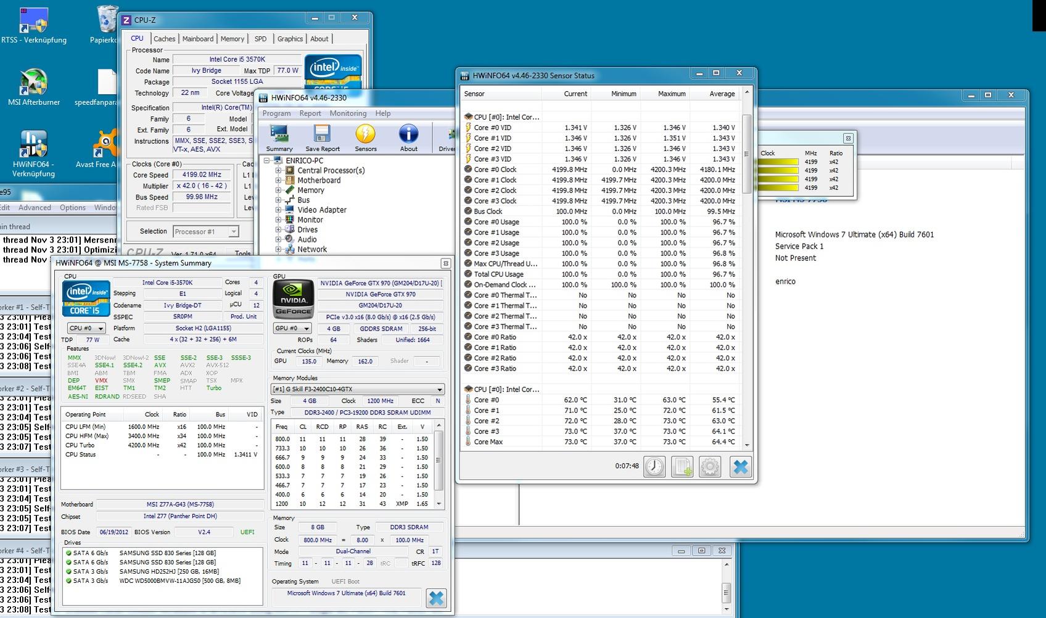This screenshot has height=618, width=1046.
Task: Expand the Memory tree node in HWiNFO64
Action: 278,191
